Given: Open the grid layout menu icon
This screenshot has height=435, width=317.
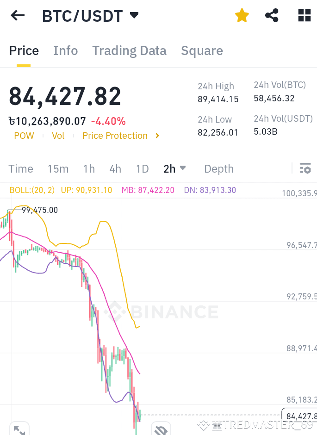Looking at the screenshot, I should tap(304, 15).
